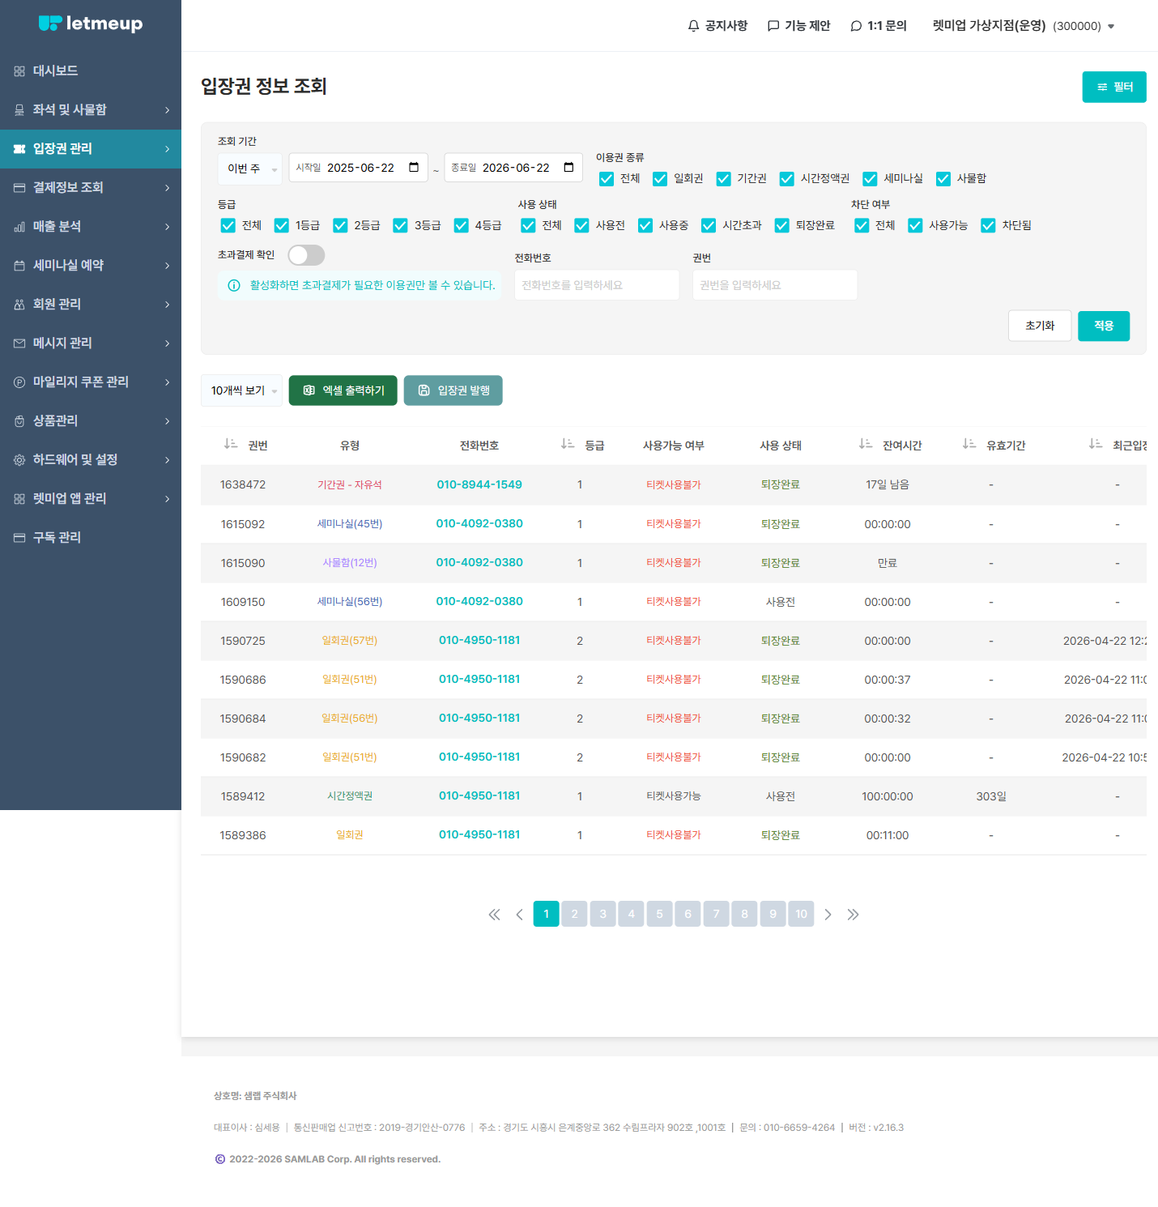Sort by 잔여시간 sort icon

(866, 444)
